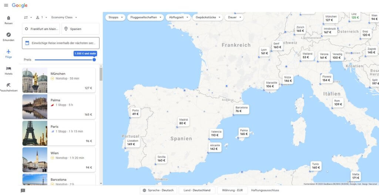Open the Haftungsausschluss link
Image resolution: width=379 pixels, height=195 pixels.
click(x=265, y=191)
